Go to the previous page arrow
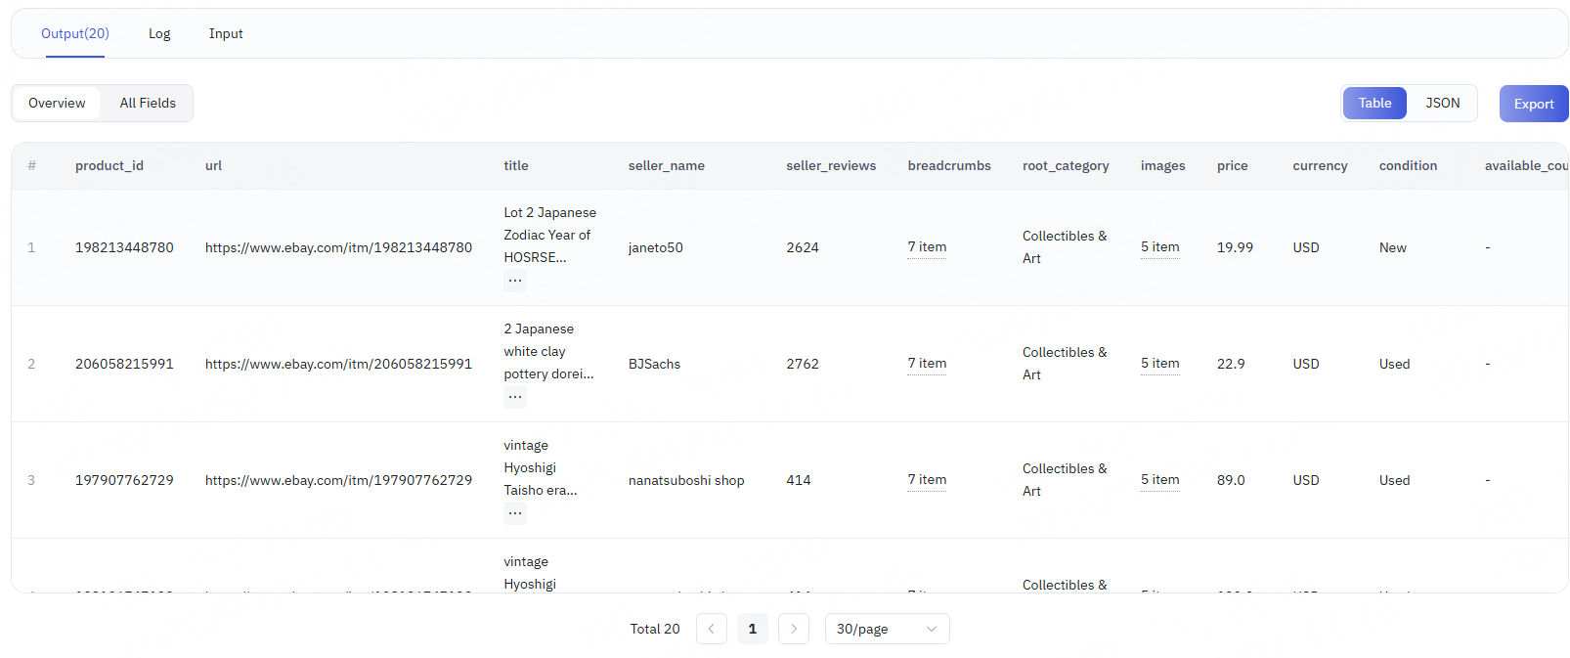Image resolution: width=1570 pixels, height=658 pixels. click(711, 629)
